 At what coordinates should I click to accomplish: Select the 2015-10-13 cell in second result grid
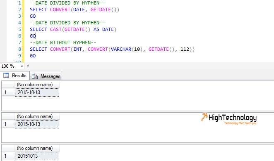(37, 124)
